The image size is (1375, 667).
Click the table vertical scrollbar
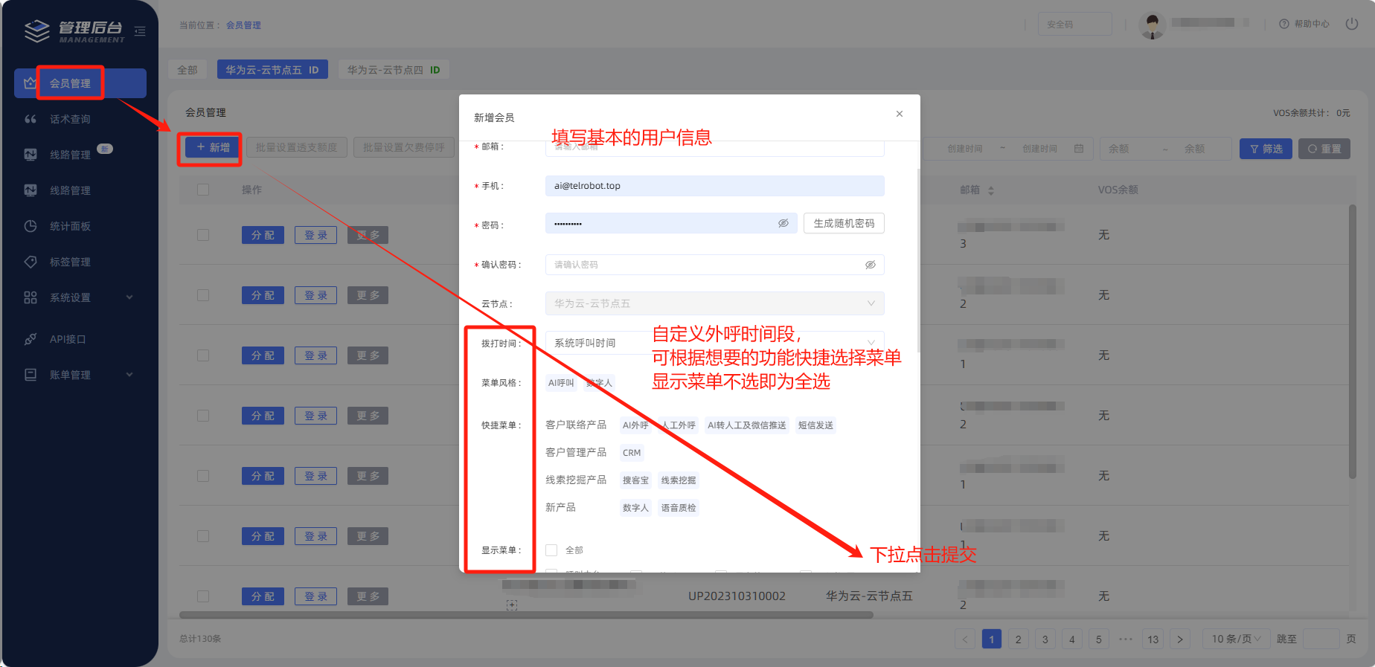1353,342
